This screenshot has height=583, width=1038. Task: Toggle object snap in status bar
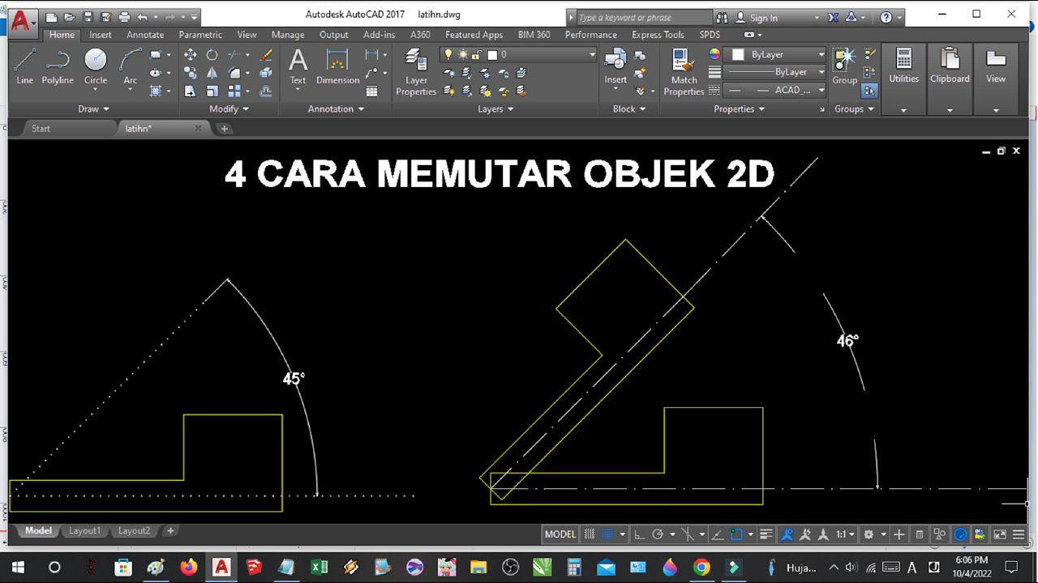[x=736, y=534]
